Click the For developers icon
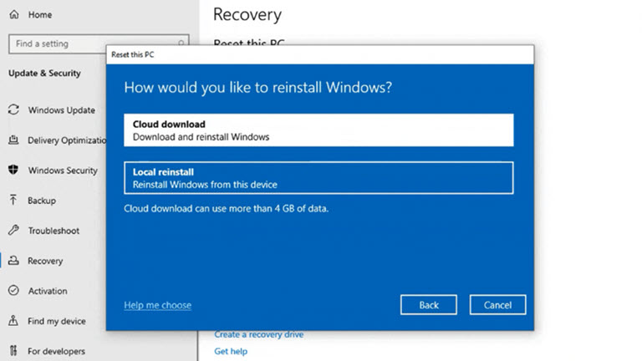Screen dimensions: 642x361 click(13, 351)
